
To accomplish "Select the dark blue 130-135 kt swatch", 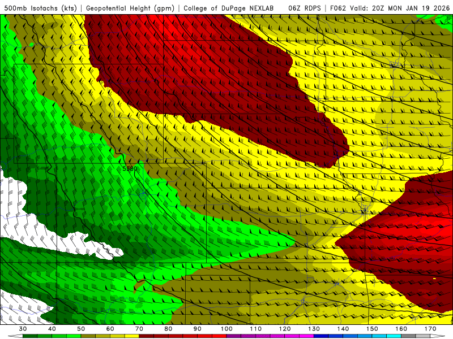I will [x=321, y=336].
